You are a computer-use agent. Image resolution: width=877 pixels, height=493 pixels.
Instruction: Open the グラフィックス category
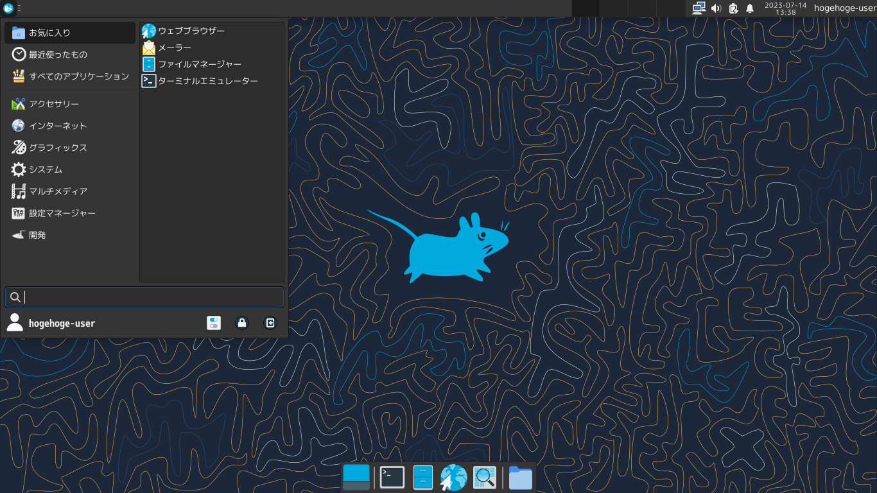[70, 148]
